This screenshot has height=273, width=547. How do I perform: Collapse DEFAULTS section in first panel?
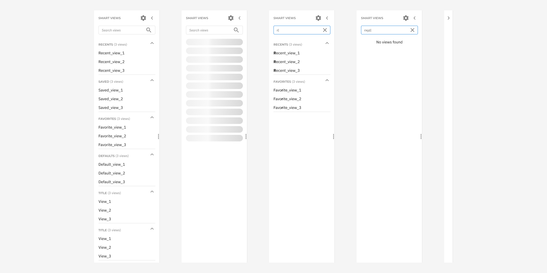click(x=152, y=155)
